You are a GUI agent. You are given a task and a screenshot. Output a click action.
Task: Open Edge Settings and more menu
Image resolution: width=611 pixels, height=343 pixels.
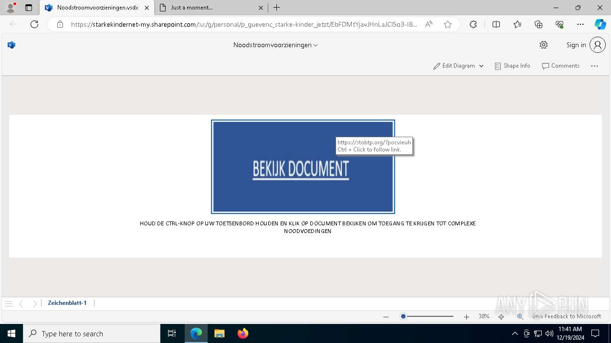click(x=580, y=24)
